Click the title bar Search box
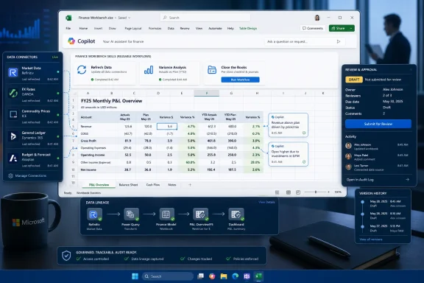Viewport: 424px width, 283px height. point(205,18)
